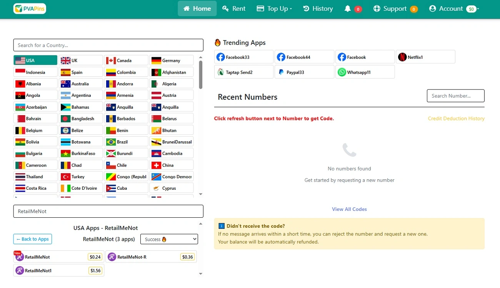Screen dimensions: 500x288
Task: Open View All Codes link
Action: (349, 209)
